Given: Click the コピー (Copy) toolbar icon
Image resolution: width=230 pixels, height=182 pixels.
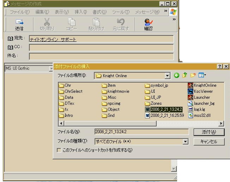Looking at the screenshot, I should (72, 22).
